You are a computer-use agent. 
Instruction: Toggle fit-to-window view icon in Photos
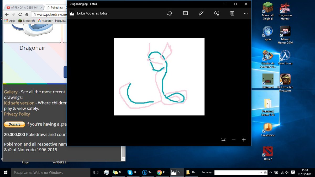click(223, 140)
